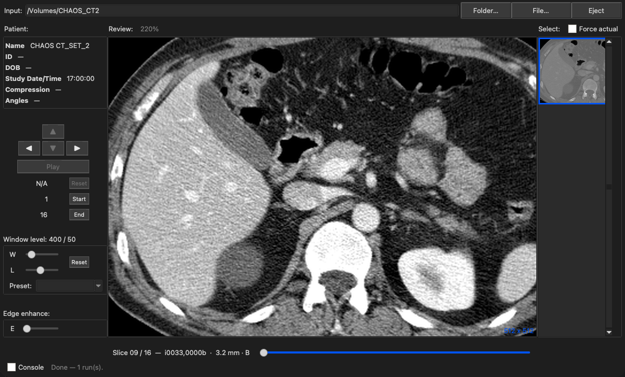Click the start slice value '1'
625x377 pixels.
coord(46,198)
